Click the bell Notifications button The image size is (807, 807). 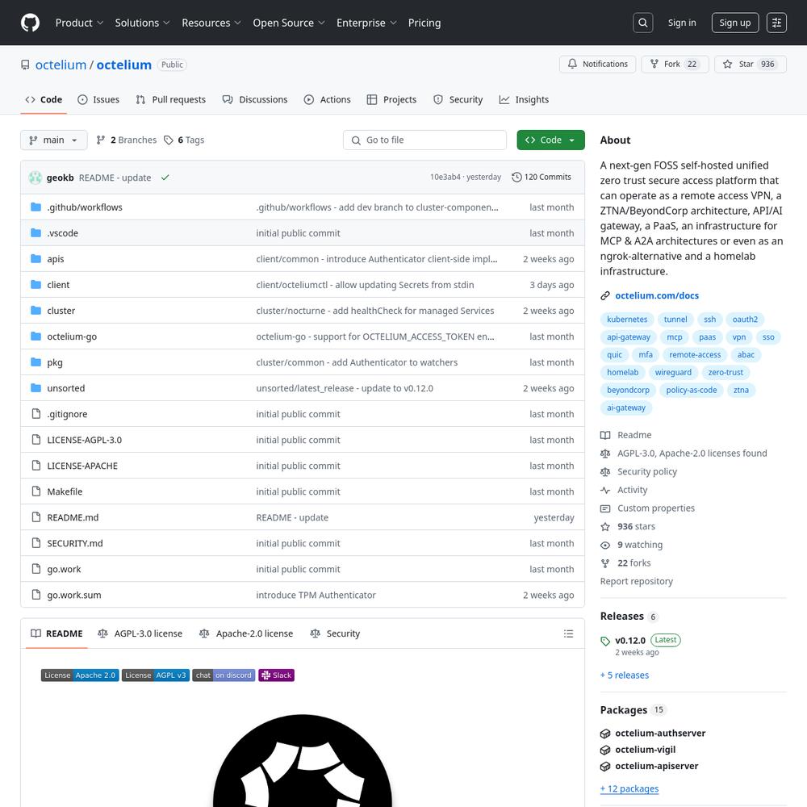click(597, 64)
